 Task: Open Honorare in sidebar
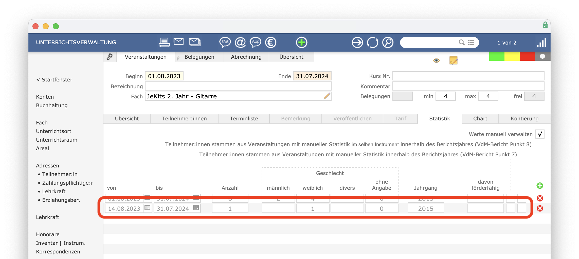click(48, 234)
